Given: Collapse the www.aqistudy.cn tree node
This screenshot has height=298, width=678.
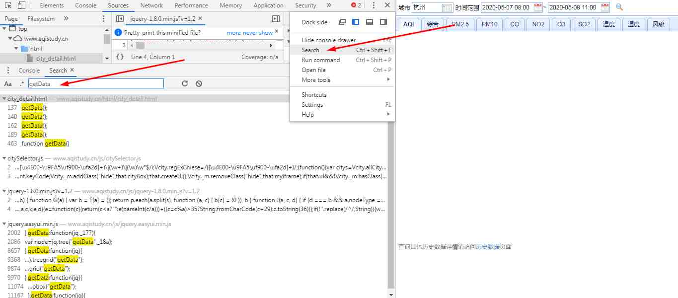Looking at the screenshot, I should tap(11, 39).
